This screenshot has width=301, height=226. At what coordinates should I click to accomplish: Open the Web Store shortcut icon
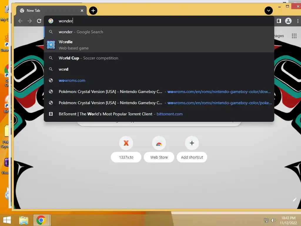159,143
